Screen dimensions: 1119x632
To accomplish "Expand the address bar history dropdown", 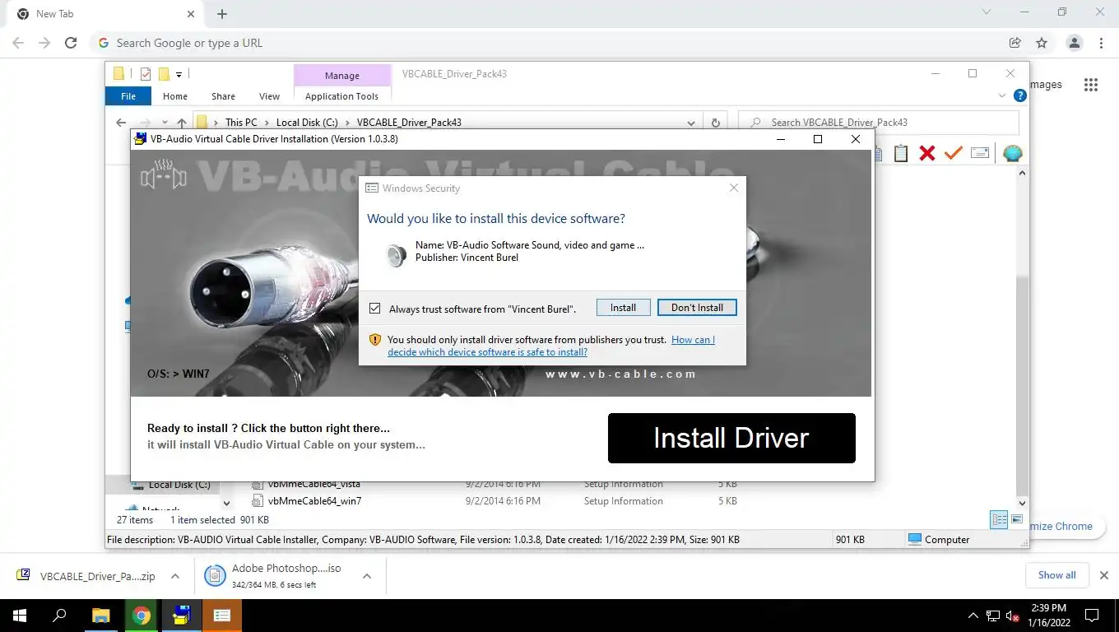I will click(691, 123).
